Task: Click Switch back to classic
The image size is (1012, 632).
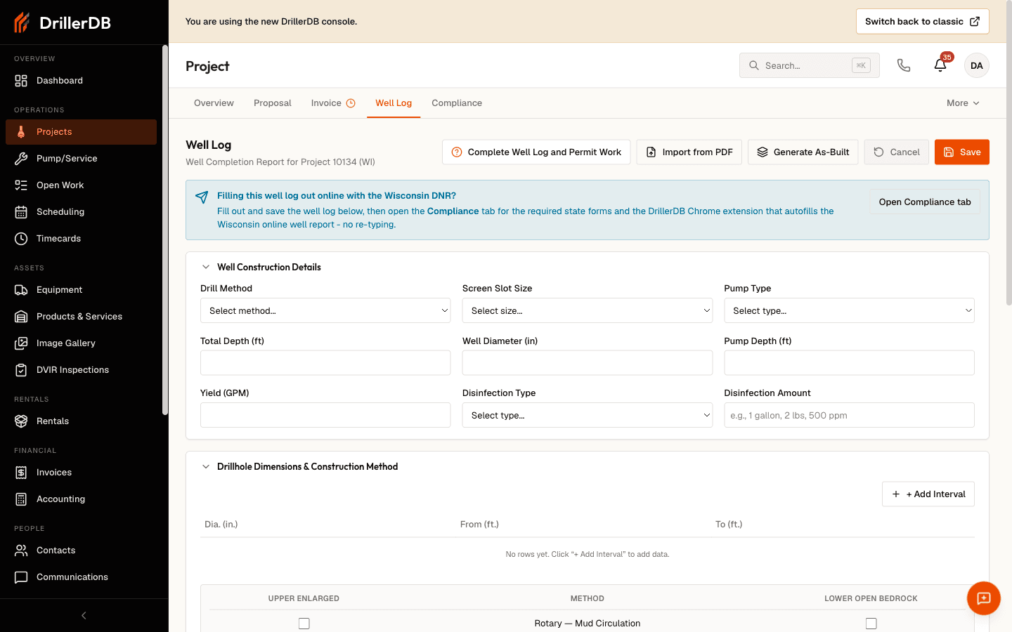Action: point(923,22)
